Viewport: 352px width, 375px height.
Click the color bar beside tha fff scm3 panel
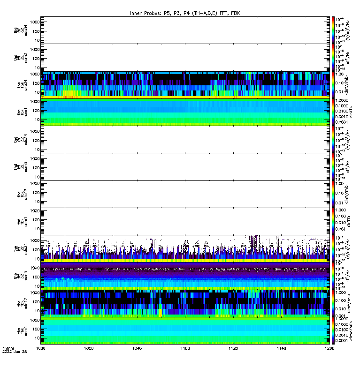[333, 58]
